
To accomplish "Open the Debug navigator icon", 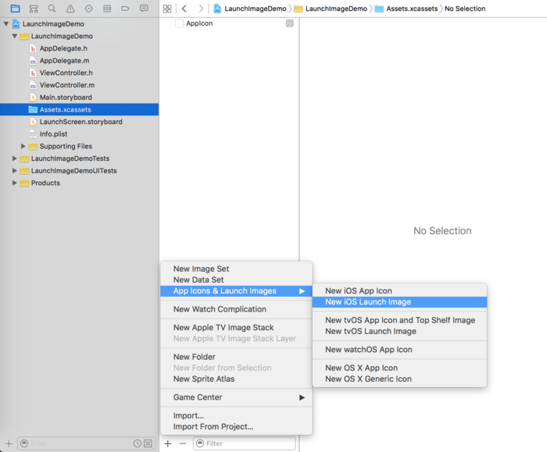I will click(107, 9).
